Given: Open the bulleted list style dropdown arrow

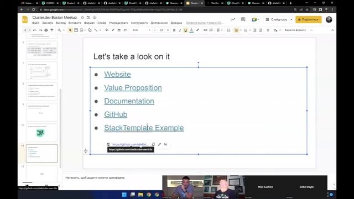Looking at the screenshot, I should tap(241, 30).
